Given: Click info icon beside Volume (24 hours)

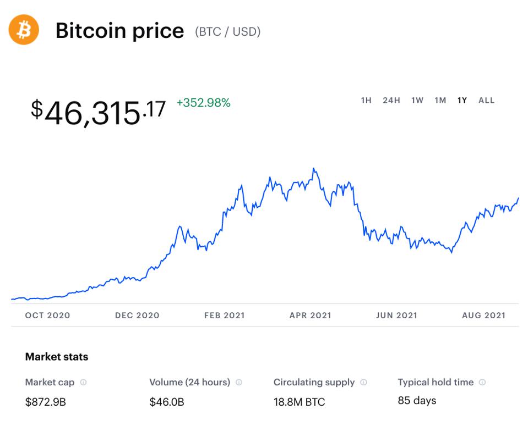Looking at the screenshot, I should (239, 382).
